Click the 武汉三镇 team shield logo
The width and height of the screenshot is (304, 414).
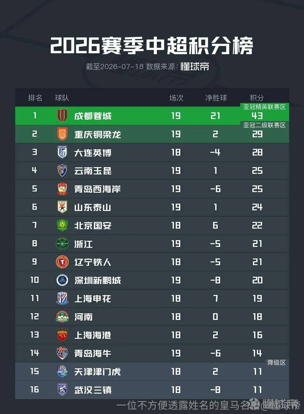[x=62, y=390]
